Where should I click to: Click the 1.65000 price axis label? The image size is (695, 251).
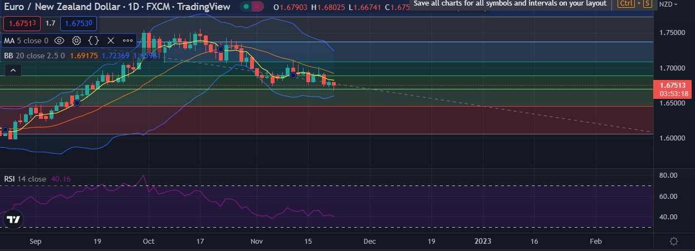672,103
